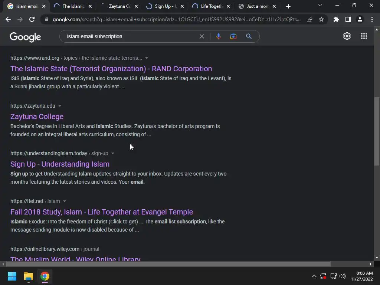Open the volume speaker tray icon
The width and height of the screenshot is (380, 285).
click(343, 276)
